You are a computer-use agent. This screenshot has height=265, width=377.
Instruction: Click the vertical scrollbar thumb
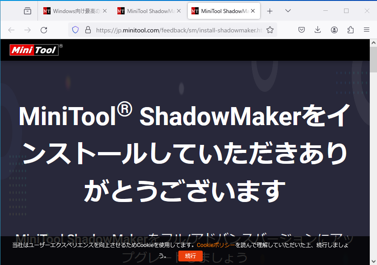[x=373, y=59]
